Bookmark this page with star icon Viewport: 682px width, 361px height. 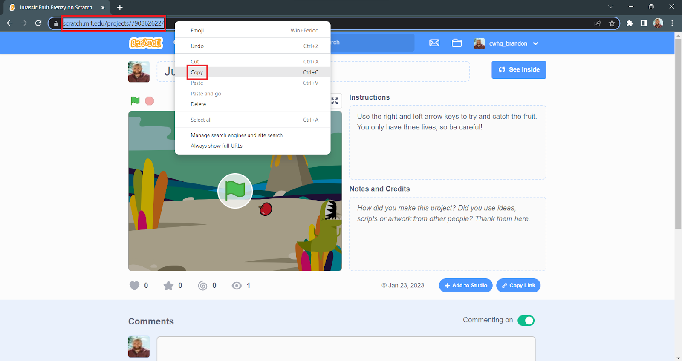point(612,23)
